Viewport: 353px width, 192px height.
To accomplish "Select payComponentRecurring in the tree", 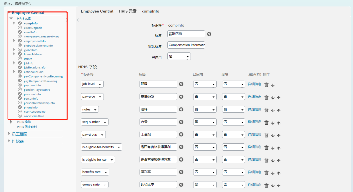I will tap(41, 81).
